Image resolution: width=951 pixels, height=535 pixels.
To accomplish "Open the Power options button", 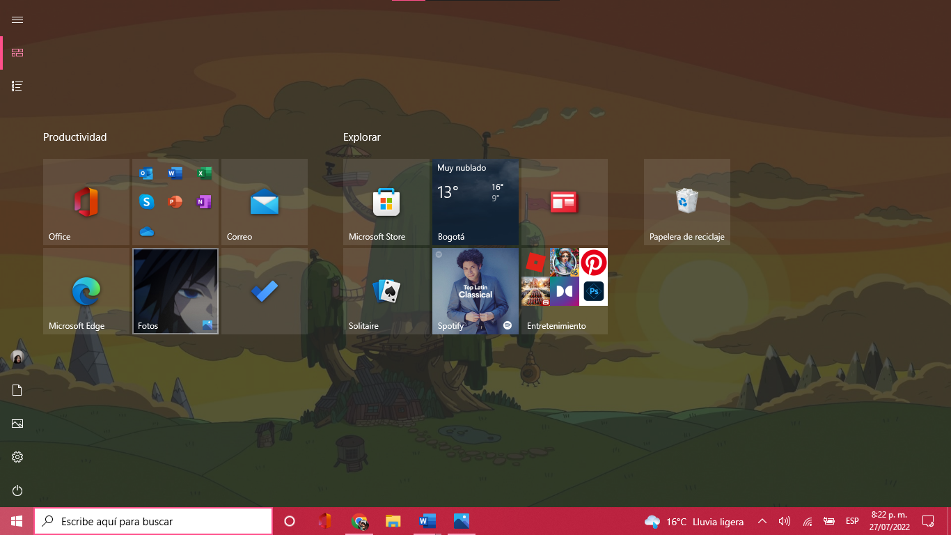I will click(17, 490).
